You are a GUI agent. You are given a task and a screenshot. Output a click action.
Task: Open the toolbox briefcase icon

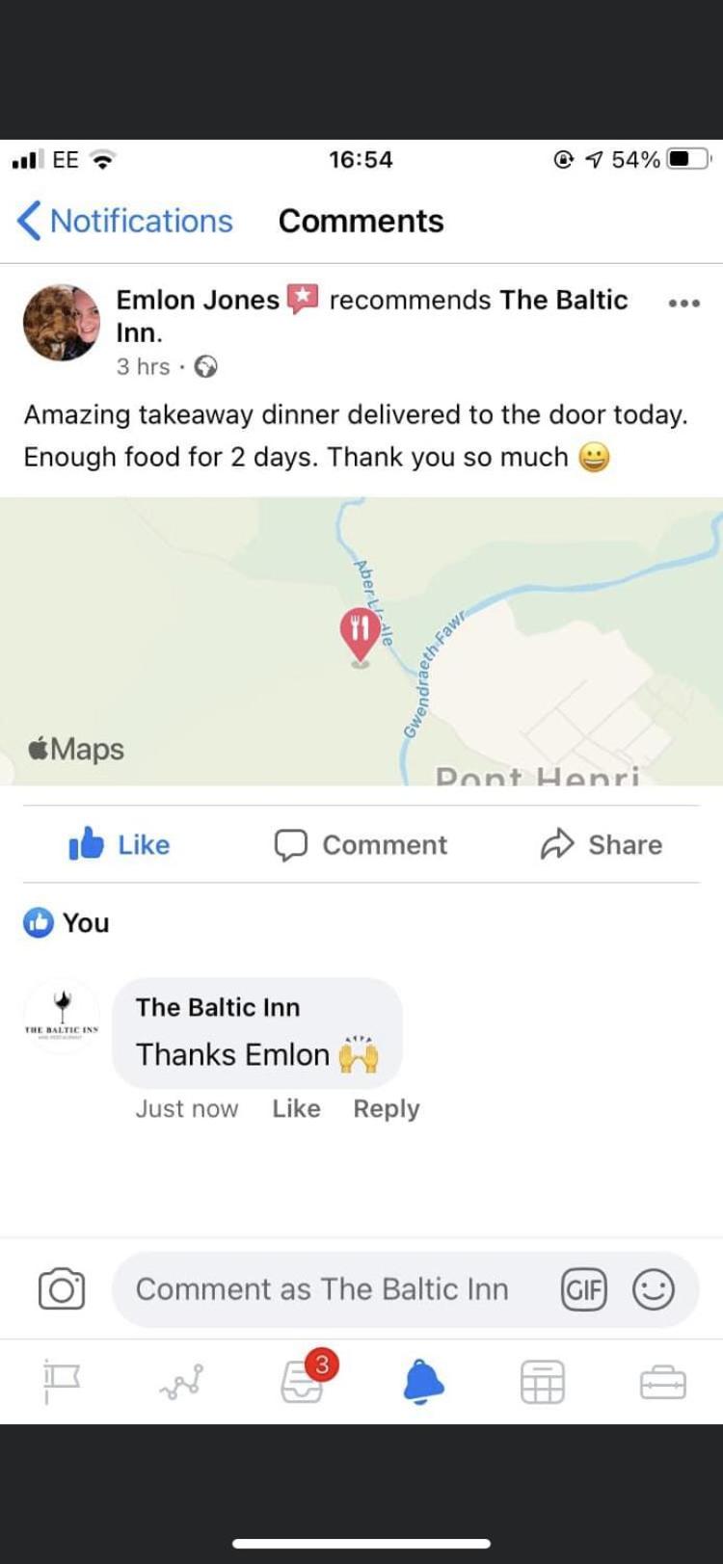pos(662,1383)
